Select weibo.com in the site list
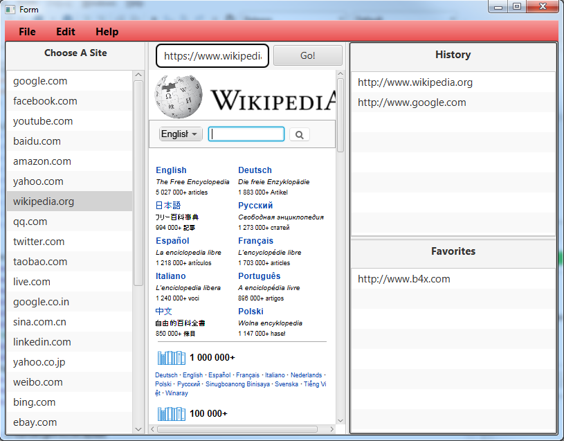This screenshot has height=441, width=564. click(x=69, y=382)
